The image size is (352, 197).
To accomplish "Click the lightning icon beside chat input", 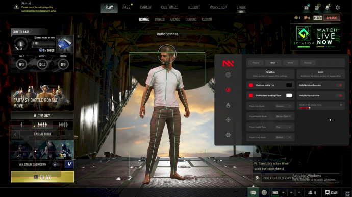I will coord(257,178).
